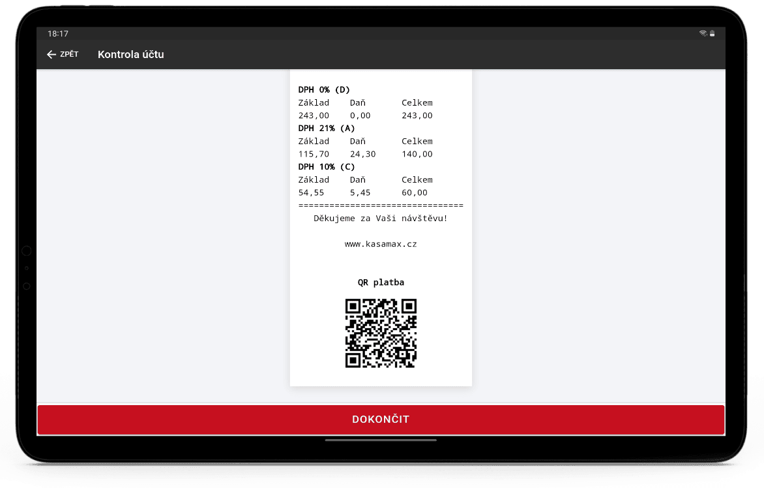Click the www.kasamax.cz text
The image size is (764, 488).
[381, 244]
